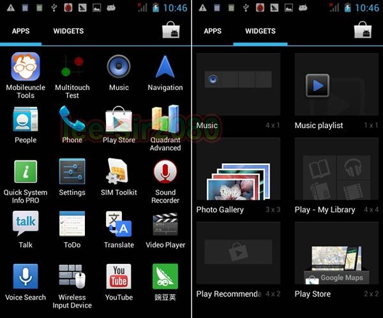The height and width of the screenshot is (318, 383).
Task: Tap Android debug icon in right status bar
Action: tap(303, 8)
